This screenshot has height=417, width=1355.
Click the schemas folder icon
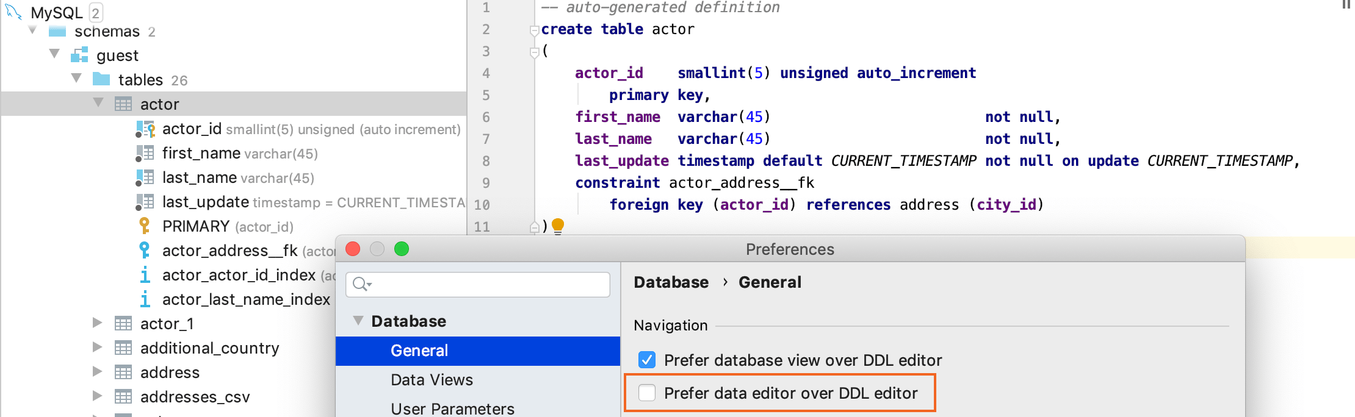(57, 31)
